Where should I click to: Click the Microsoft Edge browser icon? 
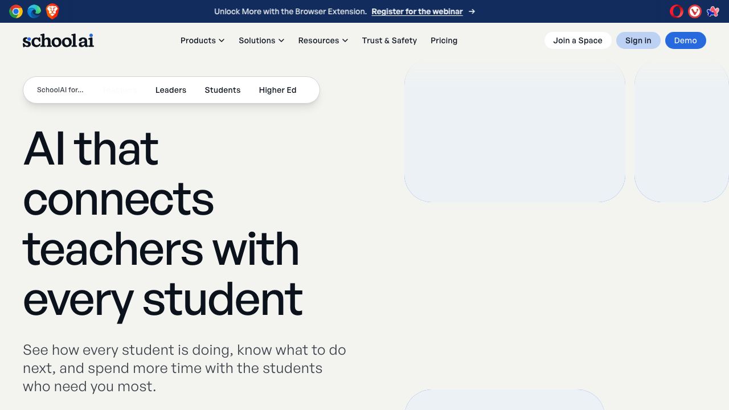[34, 11]
